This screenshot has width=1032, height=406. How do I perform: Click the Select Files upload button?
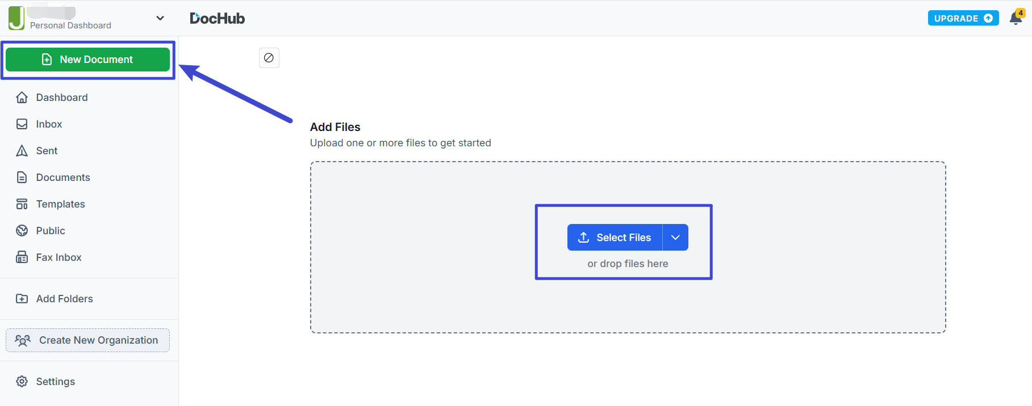click(615, 238)
